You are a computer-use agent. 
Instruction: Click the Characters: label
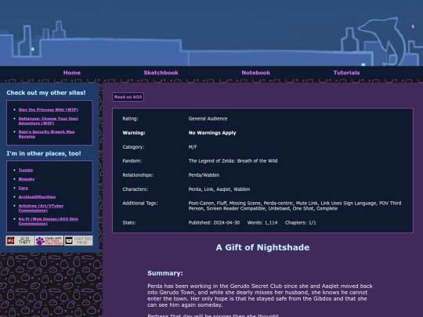[x=136, y=189]
